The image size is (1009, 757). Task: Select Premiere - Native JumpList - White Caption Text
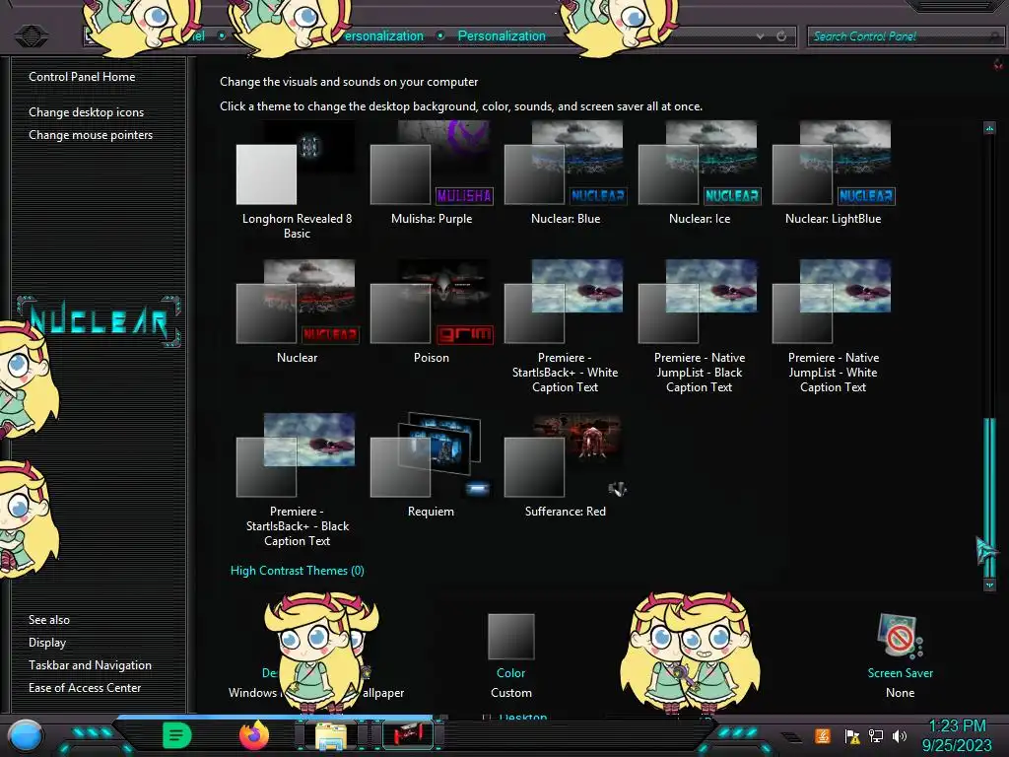834,327
